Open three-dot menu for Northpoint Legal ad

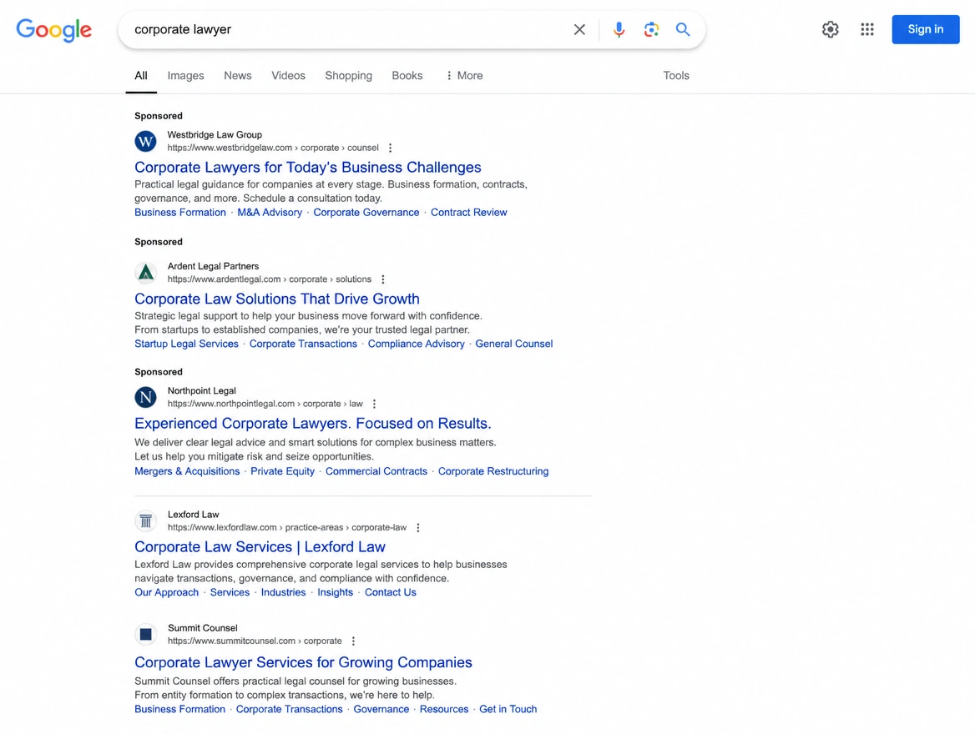[374, 404]
